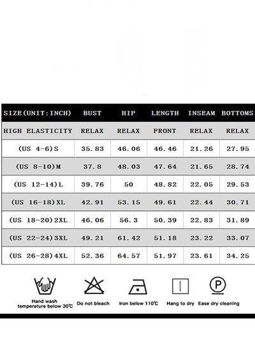
Task: Click the iron below 110°C icon
Action: (138, 287)
